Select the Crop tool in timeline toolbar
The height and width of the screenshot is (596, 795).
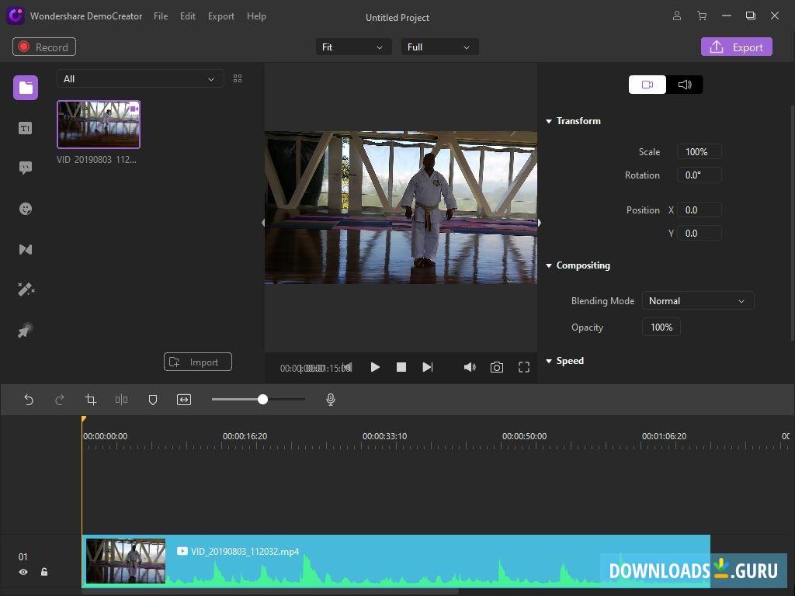pyautogui.click(x=91, y=400)
